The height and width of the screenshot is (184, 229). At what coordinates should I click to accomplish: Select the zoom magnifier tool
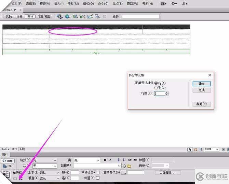pos(201,150)
